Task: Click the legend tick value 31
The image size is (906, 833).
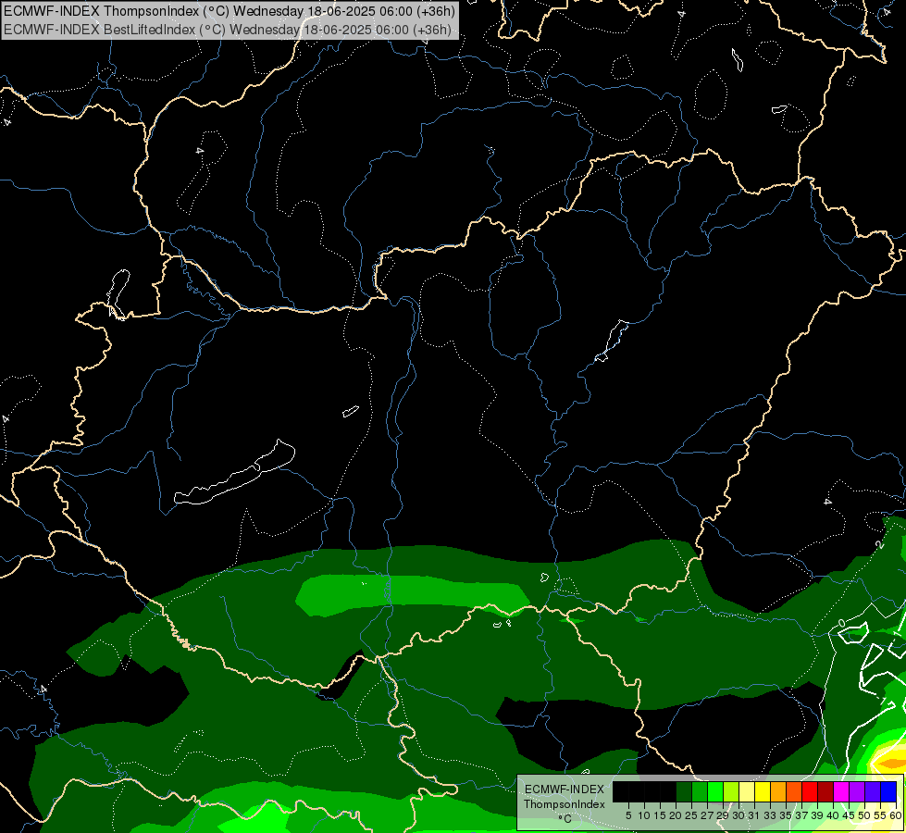Action: click(754, 815)
